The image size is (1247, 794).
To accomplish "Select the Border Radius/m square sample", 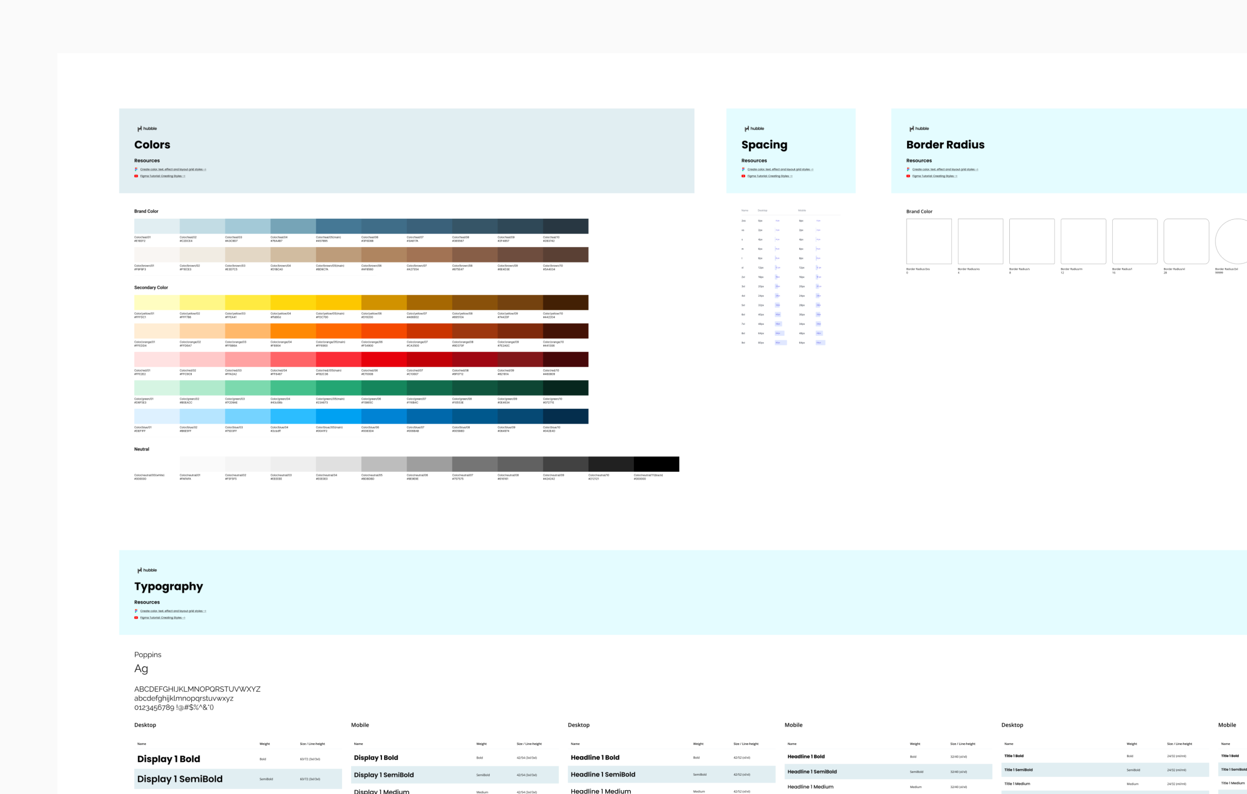I will [x=1083, y=241].
